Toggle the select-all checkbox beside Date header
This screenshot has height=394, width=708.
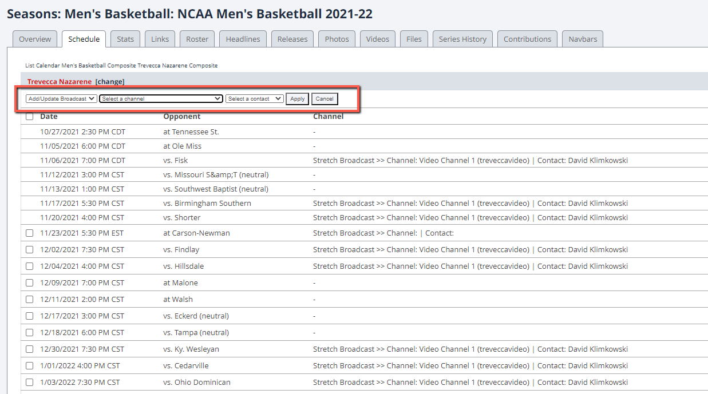click(30, 117)
